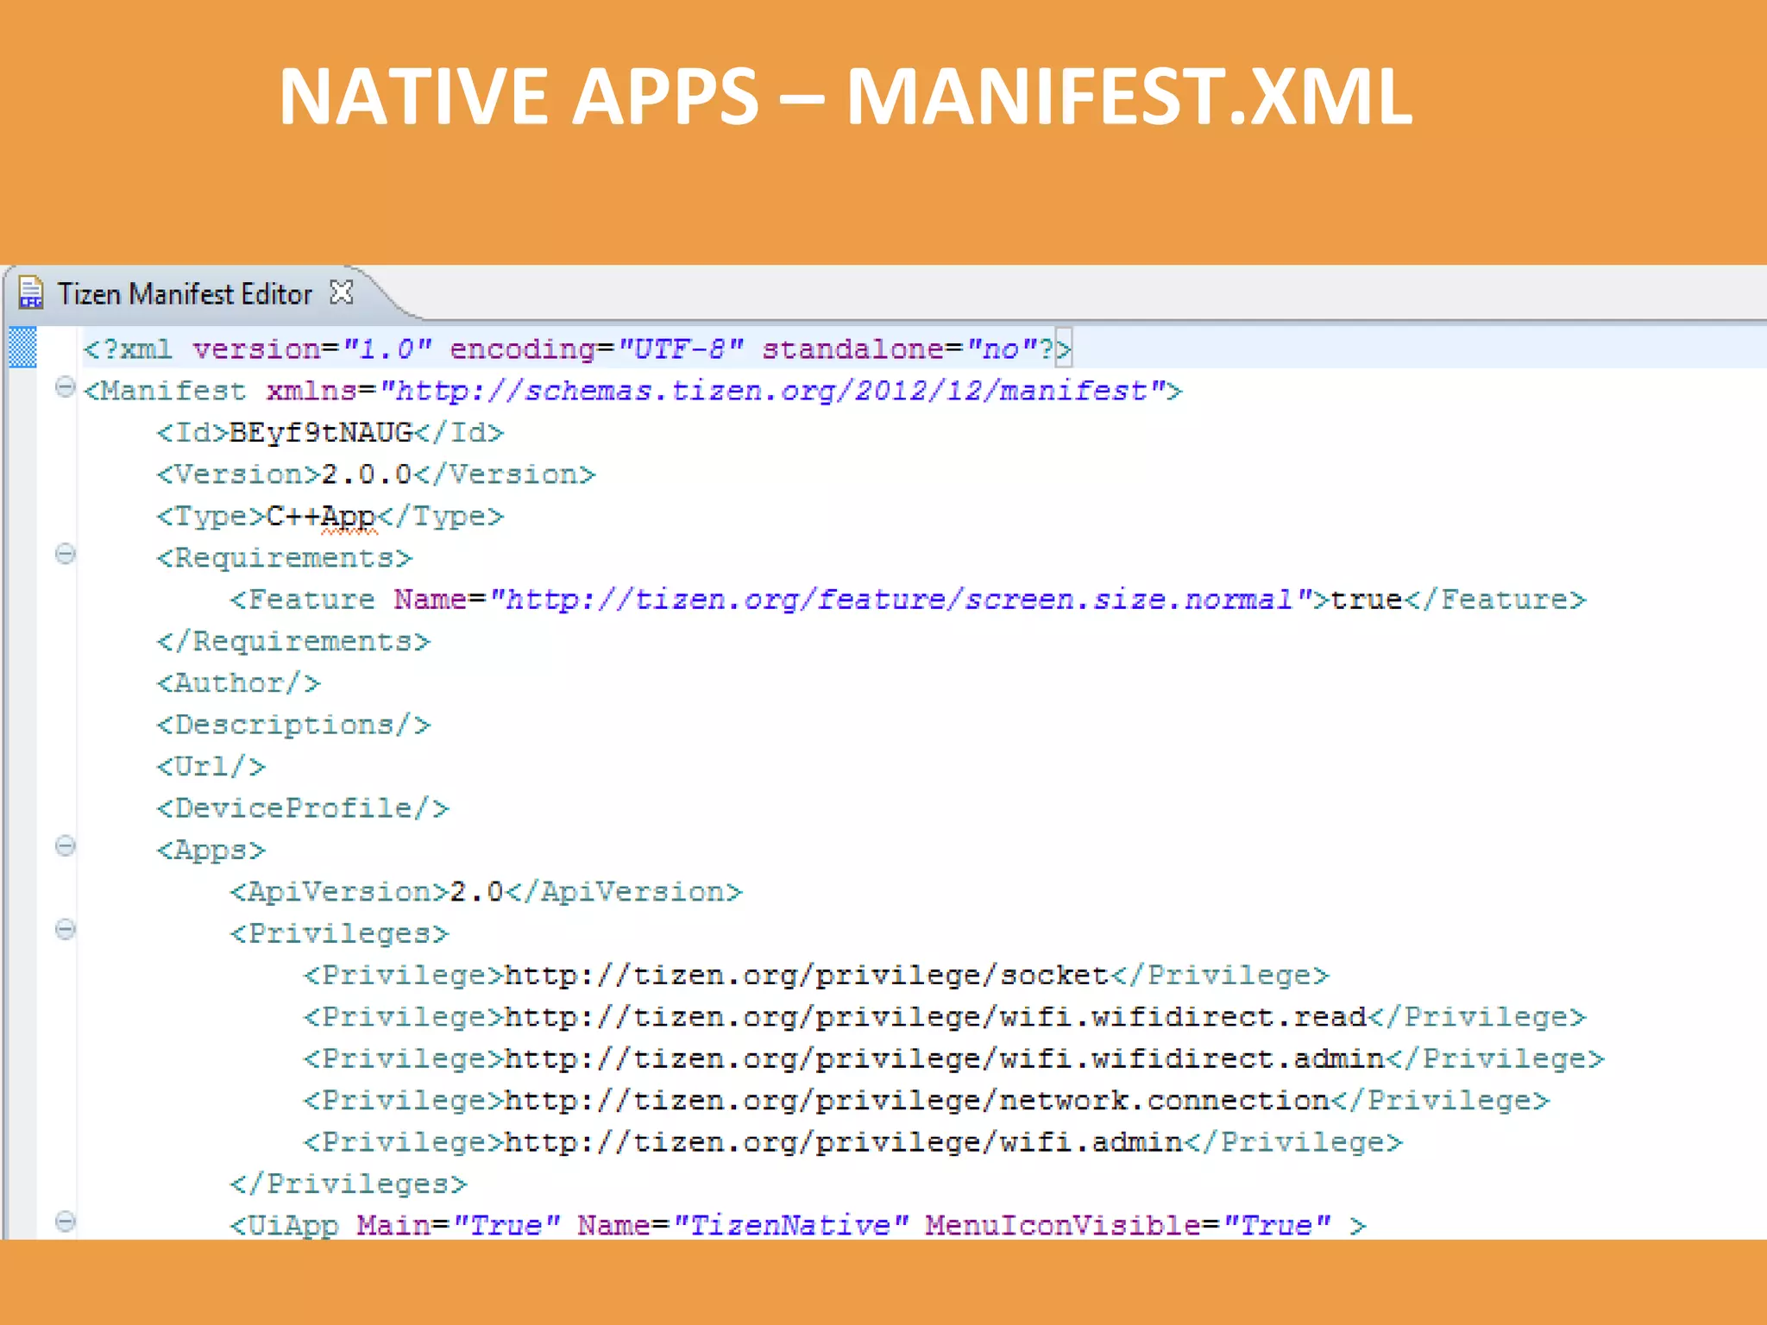Viewport: 1767px width, 1325px height.
Task: Collapse the Privileges element
Action: pyautogui.click(x=66, y=929)
